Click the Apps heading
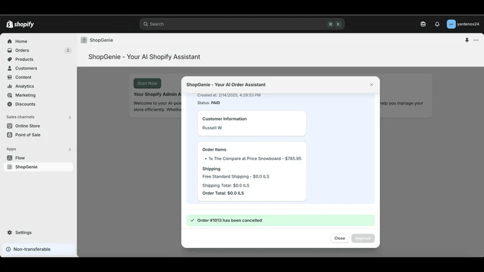Image resolution: width=484 pixels, height=272 pixels. (11, 149)
